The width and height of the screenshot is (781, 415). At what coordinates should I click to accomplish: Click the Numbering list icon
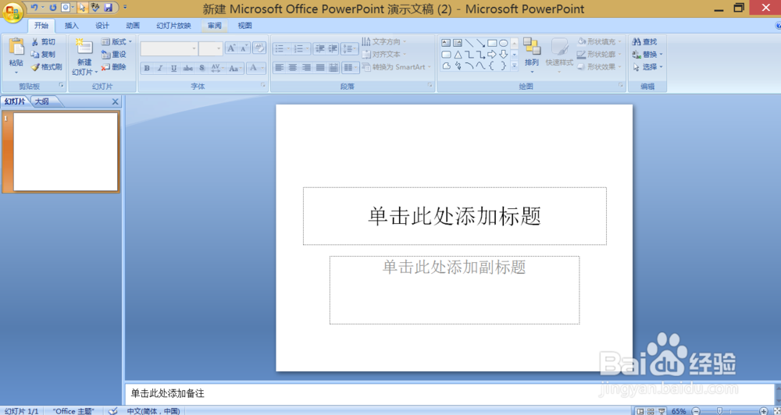[301, 48]
